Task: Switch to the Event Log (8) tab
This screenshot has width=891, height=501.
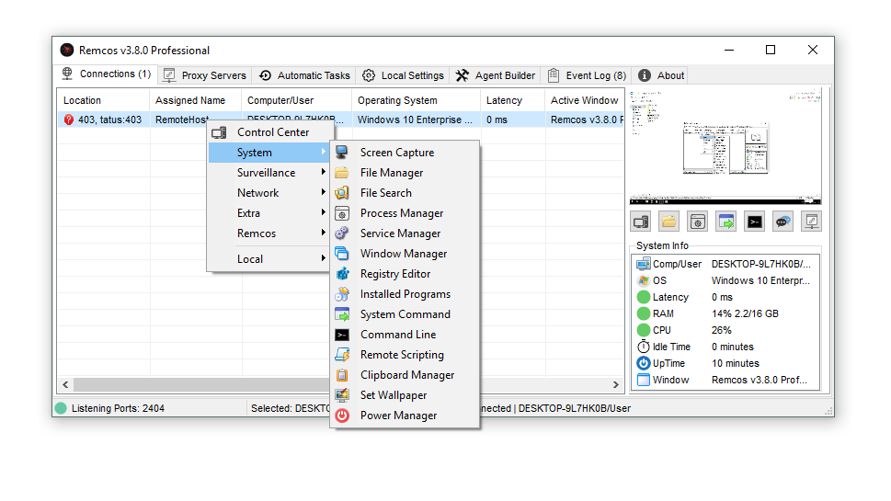Action: [x=587, y=75]
